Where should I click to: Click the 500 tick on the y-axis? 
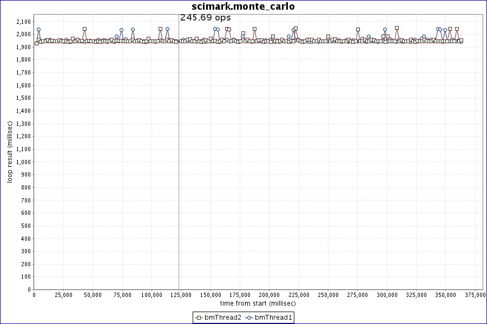coord(26,226)
